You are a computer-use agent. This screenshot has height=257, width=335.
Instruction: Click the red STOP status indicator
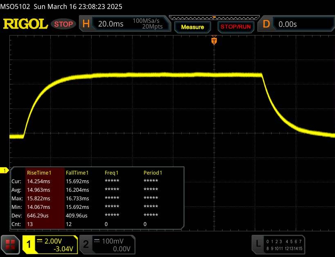pos(64,24)
